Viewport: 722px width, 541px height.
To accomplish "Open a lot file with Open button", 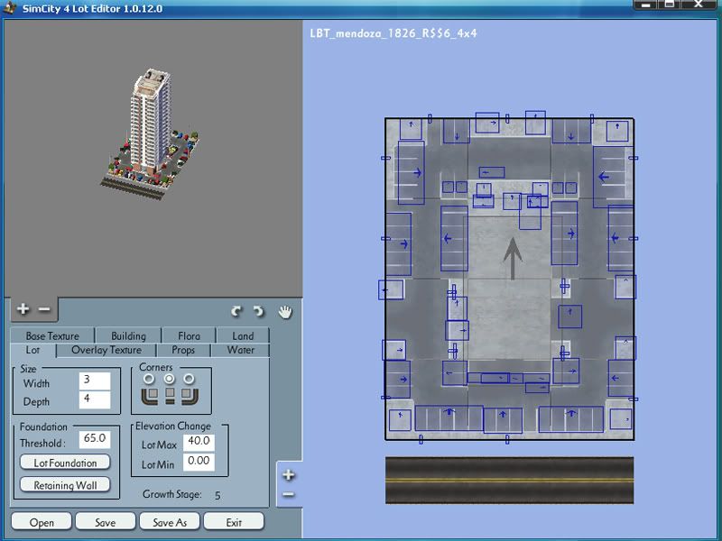I will [42, 522].
